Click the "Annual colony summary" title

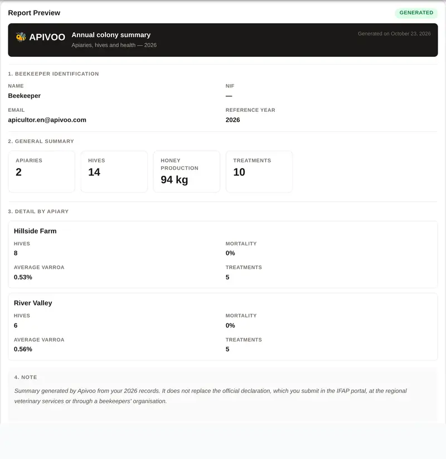pyautogui.click(x=111, y=35)
